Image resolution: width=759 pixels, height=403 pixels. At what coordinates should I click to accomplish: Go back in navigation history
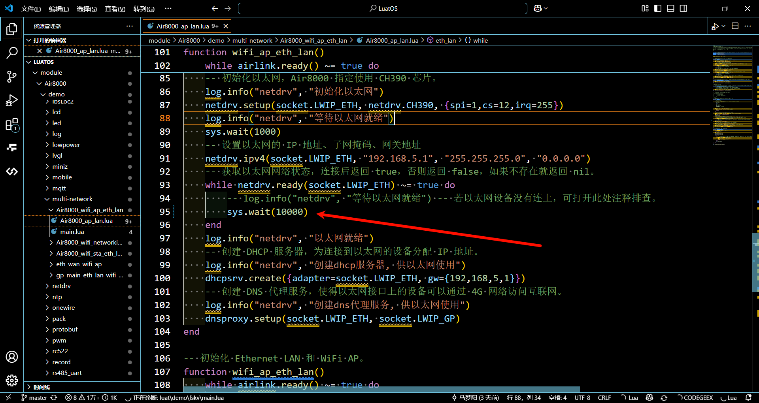tap(215, 8)
